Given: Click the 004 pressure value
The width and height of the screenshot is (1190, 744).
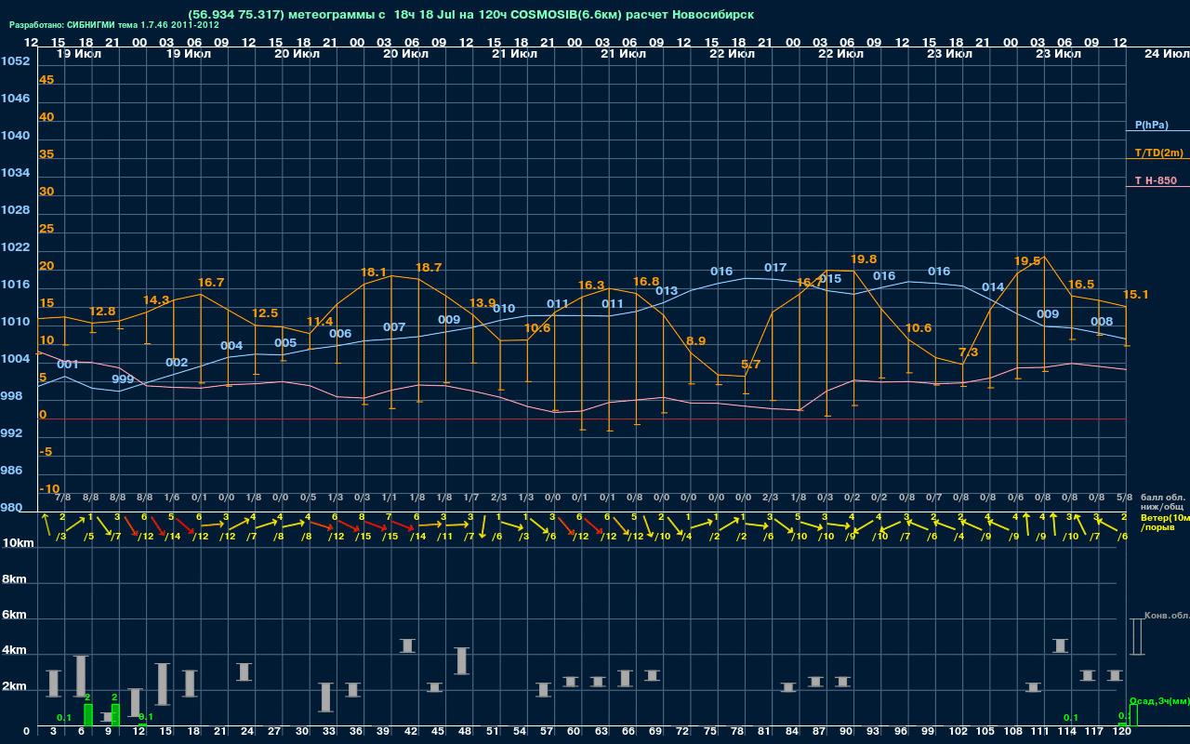Looking at the screenshot, I should pos(231,346).
